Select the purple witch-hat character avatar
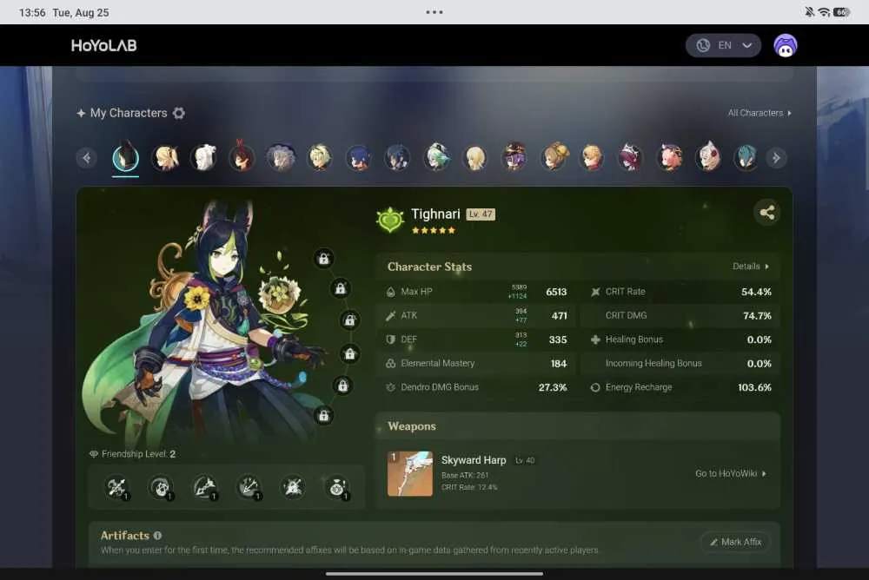 (x=514, y=157)
